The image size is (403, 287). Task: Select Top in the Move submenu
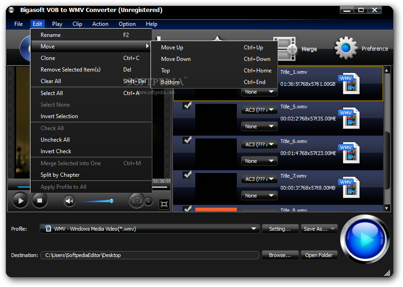pos(214,71)
